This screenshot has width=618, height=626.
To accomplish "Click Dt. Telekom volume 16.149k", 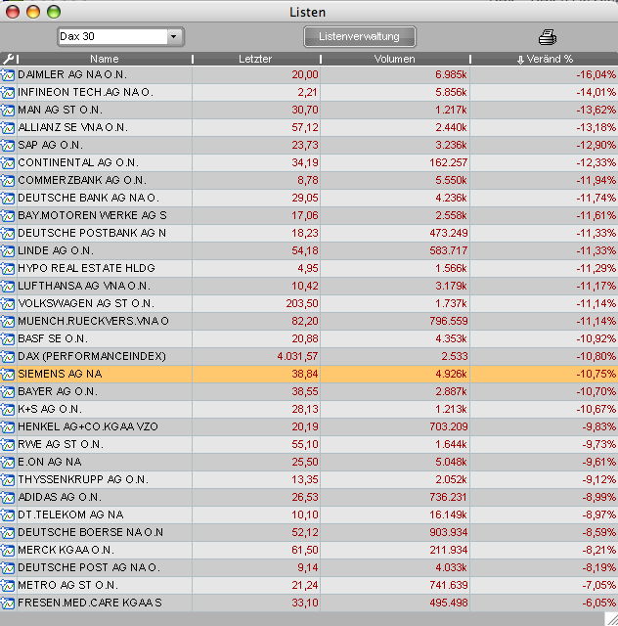I will [x=448, y=515].
